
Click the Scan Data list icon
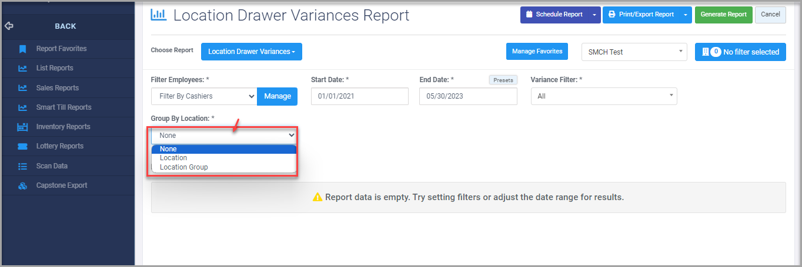[x=23, y=166]
